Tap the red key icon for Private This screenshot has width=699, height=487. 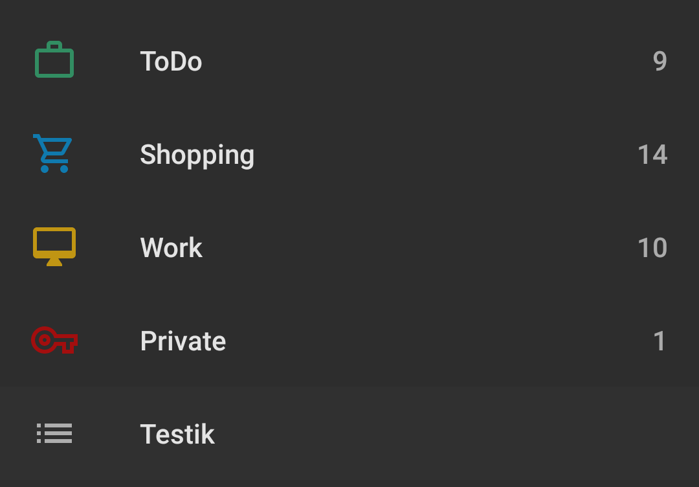coord(54,340)
